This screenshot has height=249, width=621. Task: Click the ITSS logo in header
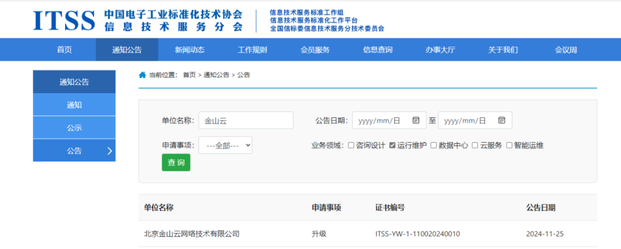(64, 20)
